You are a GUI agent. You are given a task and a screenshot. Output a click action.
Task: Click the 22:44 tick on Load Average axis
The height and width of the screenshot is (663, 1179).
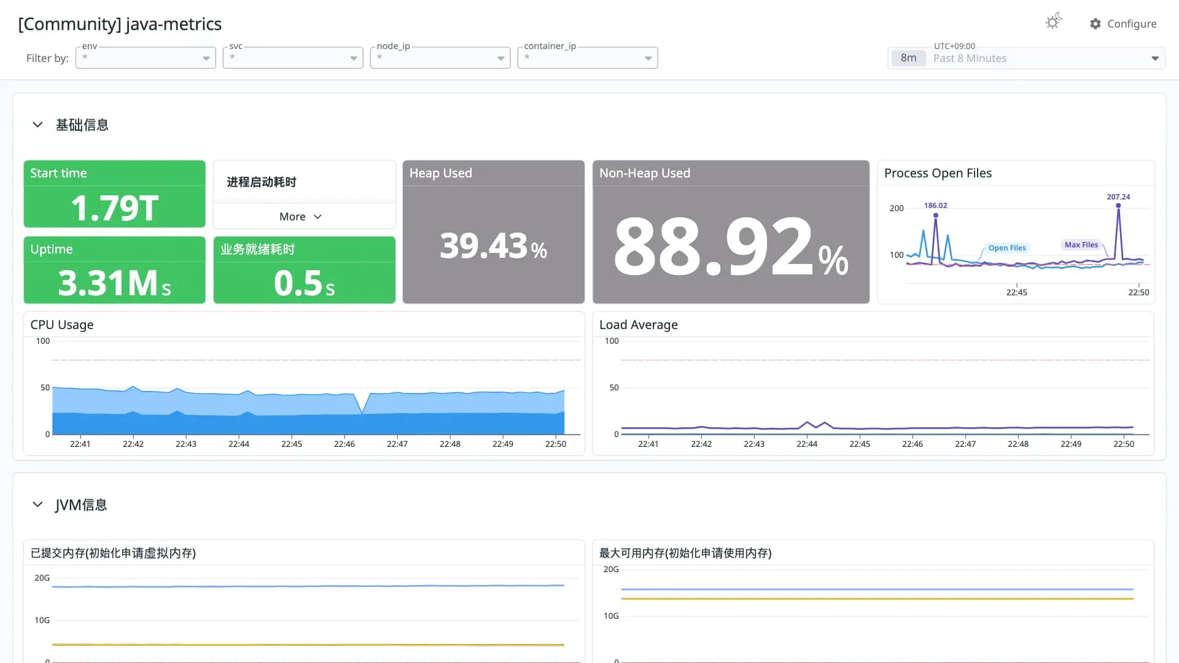pos(807,444)
